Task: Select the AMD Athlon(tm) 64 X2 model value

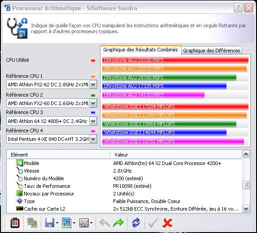Action: 167,163
